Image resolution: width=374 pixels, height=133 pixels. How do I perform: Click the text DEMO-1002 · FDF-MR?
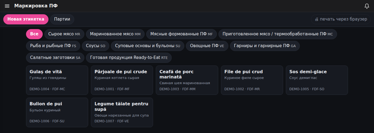pos(242,89)
